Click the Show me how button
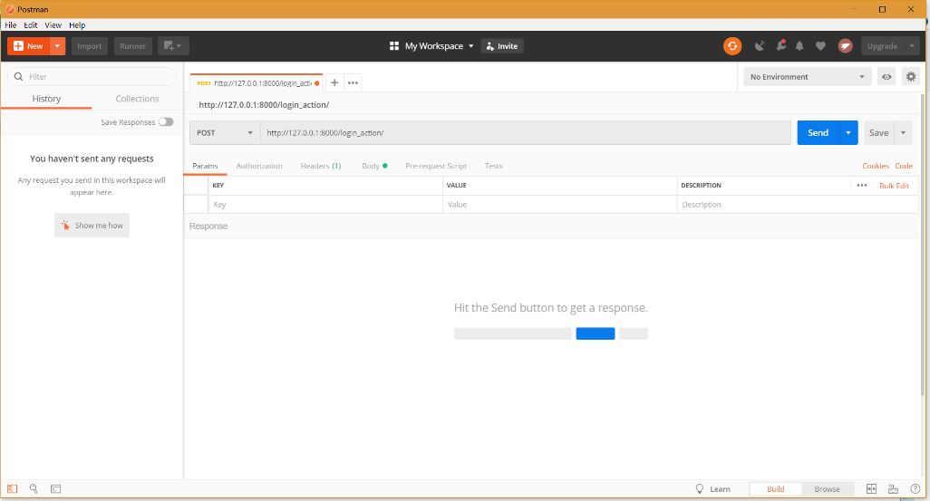This screenshot has height=501, width=930. coord(92,226)
